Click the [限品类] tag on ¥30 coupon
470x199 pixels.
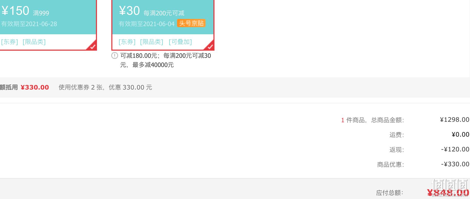152,42
